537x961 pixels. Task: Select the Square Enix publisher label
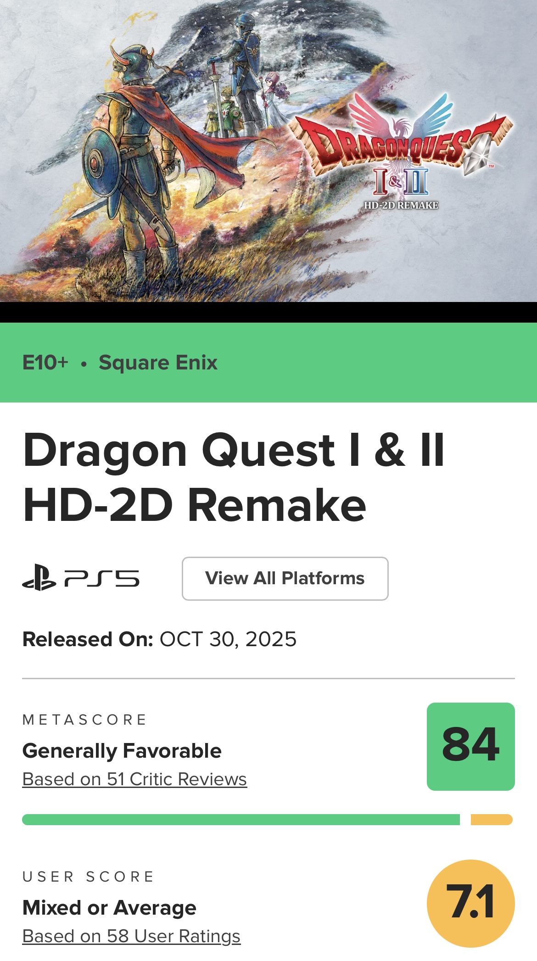(x=158, y=363)
